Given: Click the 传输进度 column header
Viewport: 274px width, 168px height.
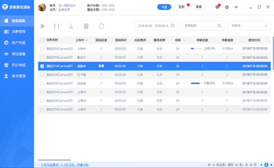Looking at the screenshot, I should point(202,40).
